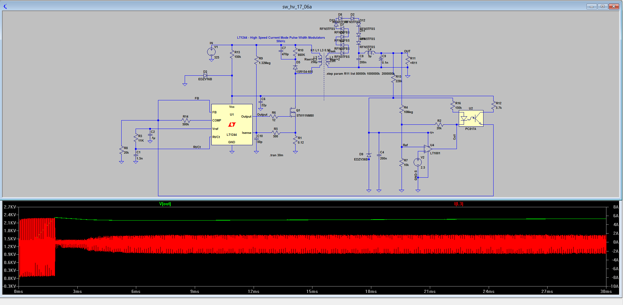Click resistor R9 symbol

pyautogui.click(x=256, y=60)
